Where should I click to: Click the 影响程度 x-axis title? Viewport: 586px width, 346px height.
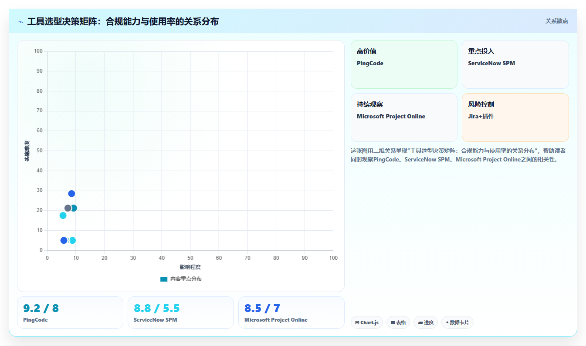pyautogui.click(x=190, y=267)
